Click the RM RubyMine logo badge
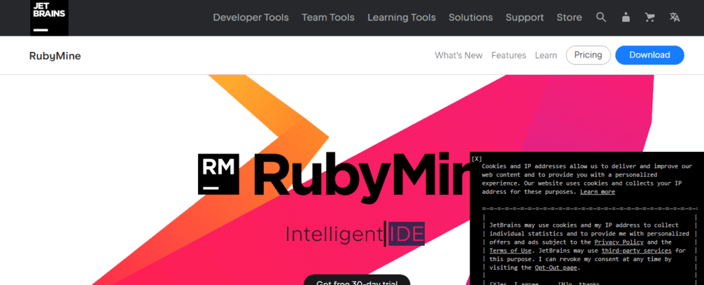The width and height of the screenshot is (704, 285). (x=218, y=174)
